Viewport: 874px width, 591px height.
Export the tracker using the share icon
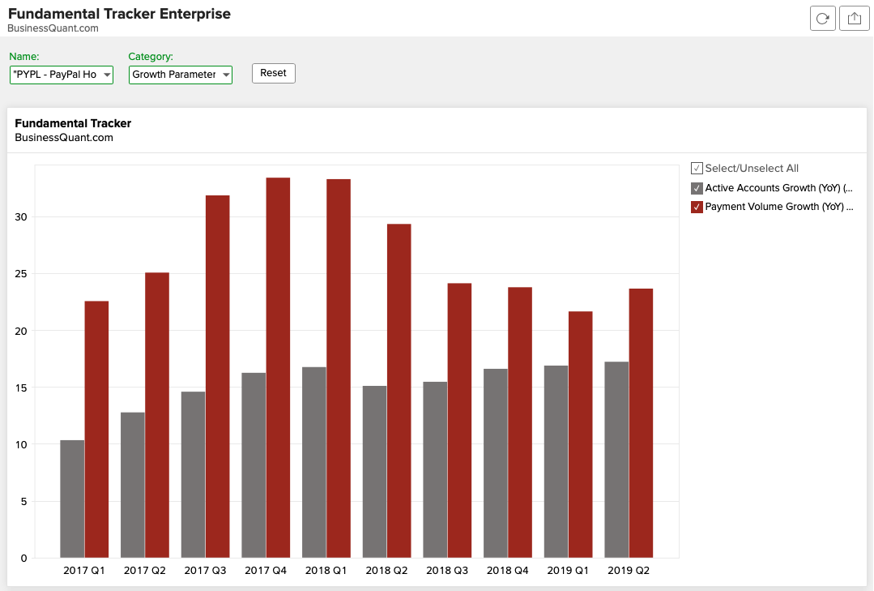pyautogui.click(x=854, y=18)
